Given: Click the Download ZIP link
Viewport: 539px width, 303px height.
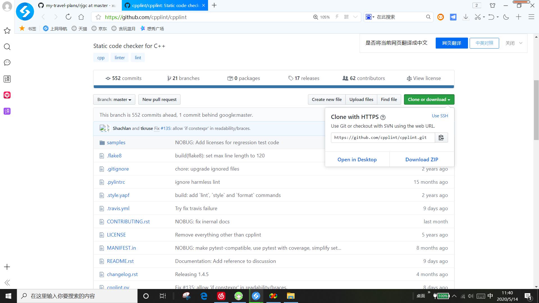Looking at the screenshot, I should tap(421, 159).
